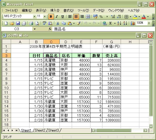Toggle italic formatting

57,17
